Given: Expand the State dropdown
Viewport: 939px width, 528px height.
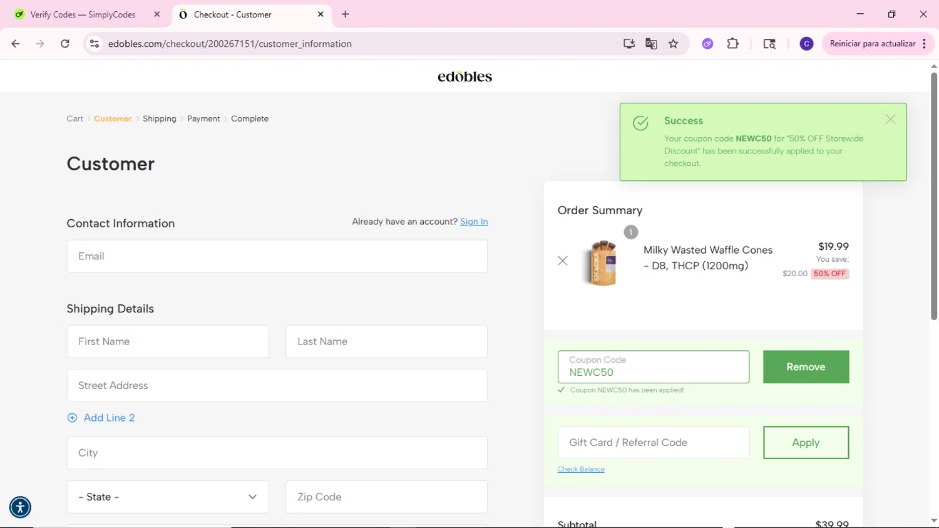Looking at the screenshot, I should (168, 497).
